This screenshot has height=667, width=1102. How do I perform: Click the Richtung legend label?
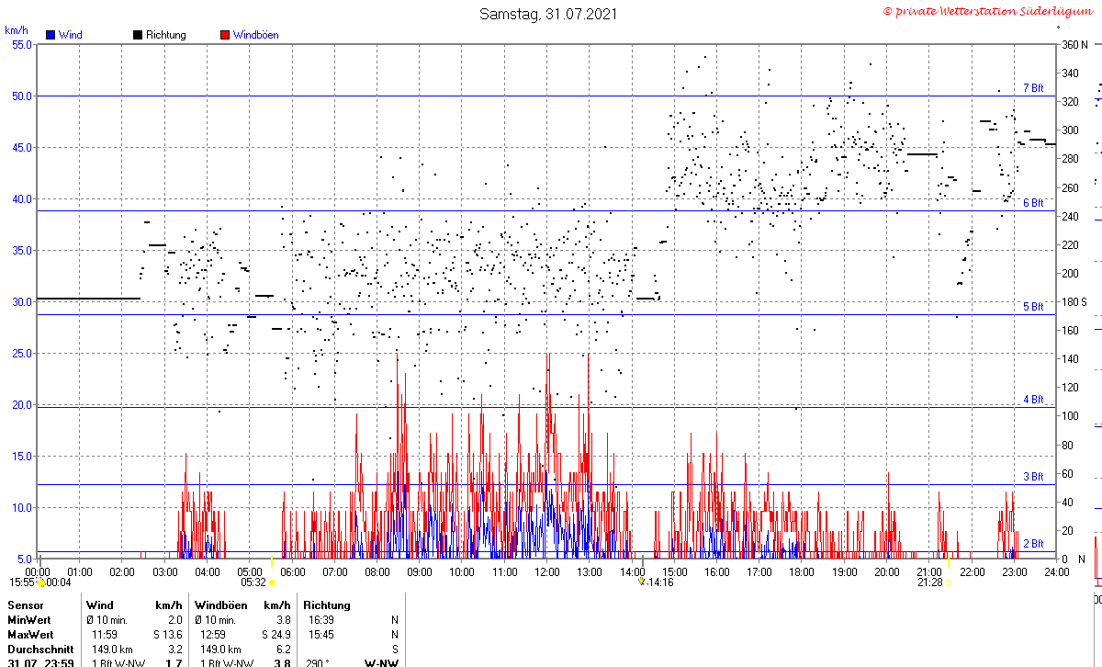(x=165, y=35)
